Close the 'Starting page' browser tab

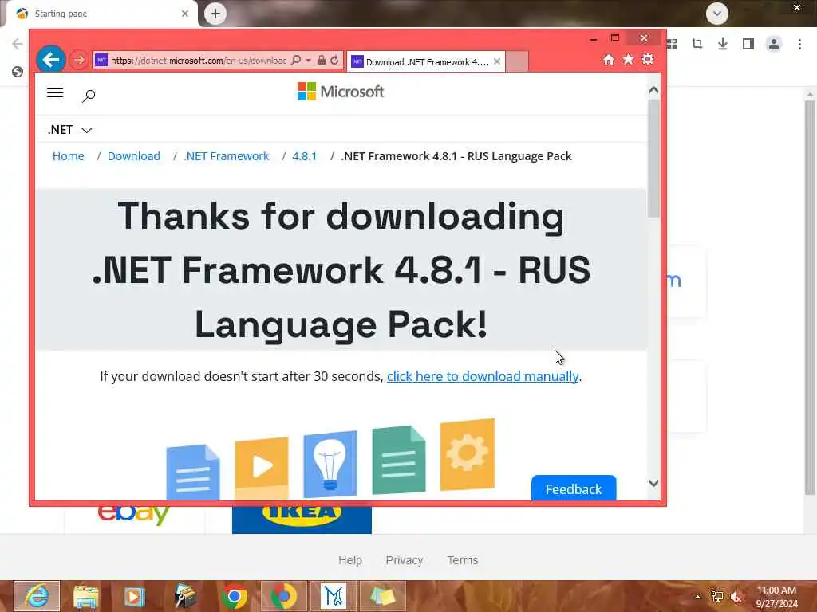click(x=185, y=14)
